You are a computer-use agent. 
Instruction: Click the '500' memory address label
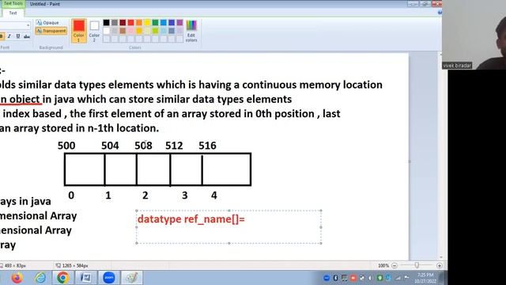coord(66,146)
